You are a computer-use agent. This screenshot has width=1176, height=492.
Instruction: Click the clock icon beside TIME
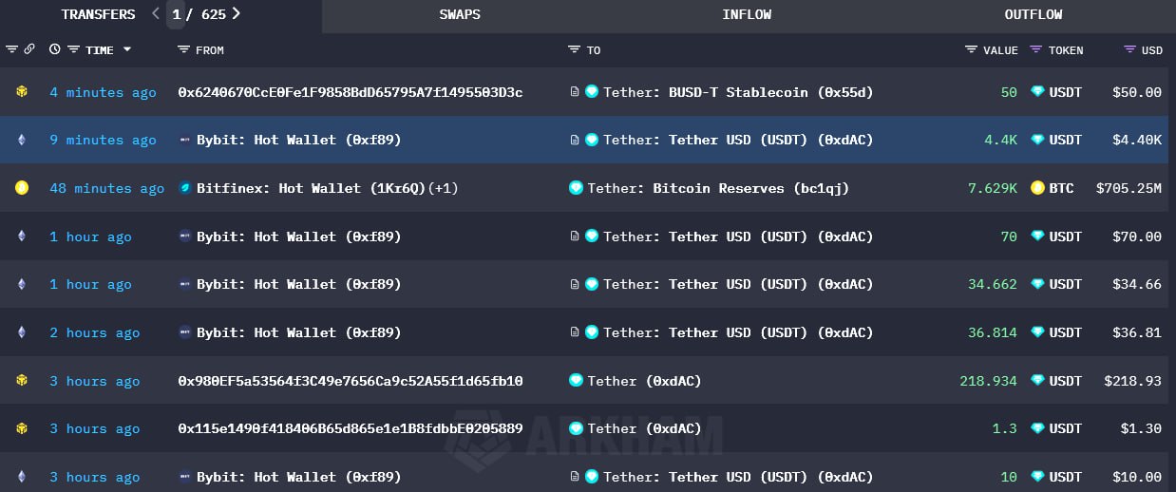click(x=54, y=49)
